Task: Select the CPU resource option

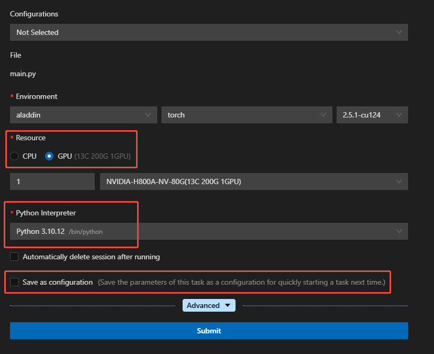Action: tap(15, 156)
